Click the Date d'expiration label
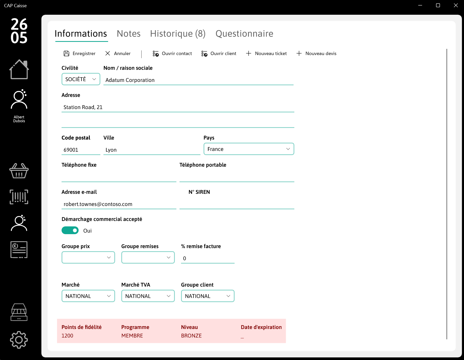 [261, 327]
